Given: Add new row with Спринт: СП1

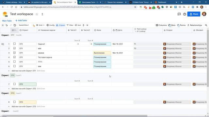Looking at the screenshot, I should point(24,71).
